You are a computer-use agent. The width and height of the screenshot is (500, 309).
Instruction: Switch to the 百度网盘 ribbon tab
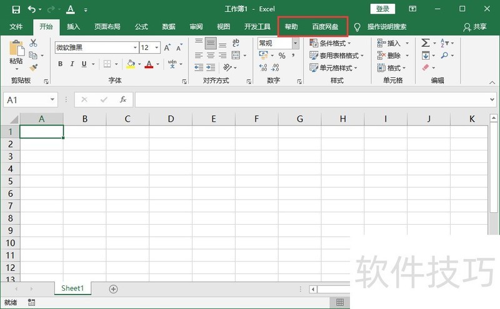[325, 27]
